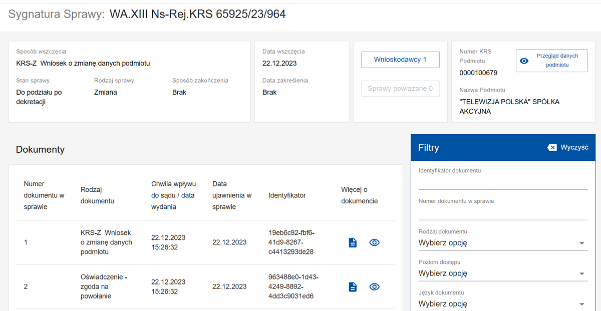This screenshot has width=601, height=311.
Task: Select identifier 963488e0-1d43-4249-8892-4dd3c9031ed6
Action: 293,286
